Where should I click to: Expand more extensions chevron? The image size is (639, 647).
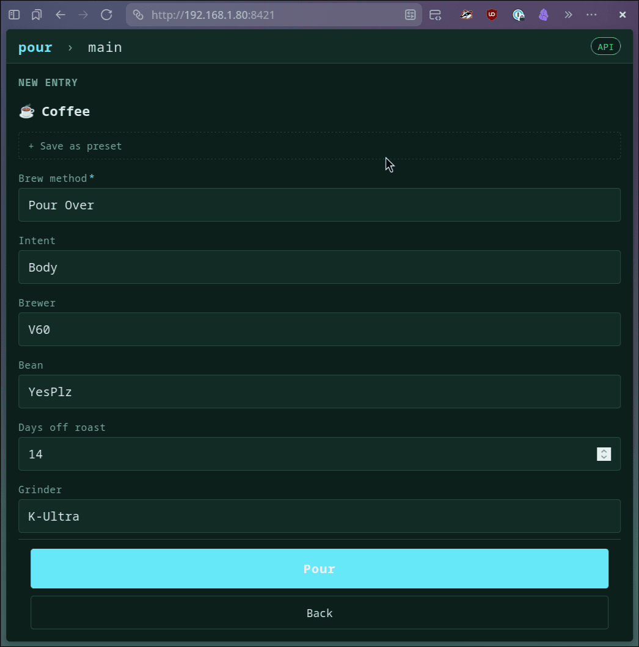point(568,15)
